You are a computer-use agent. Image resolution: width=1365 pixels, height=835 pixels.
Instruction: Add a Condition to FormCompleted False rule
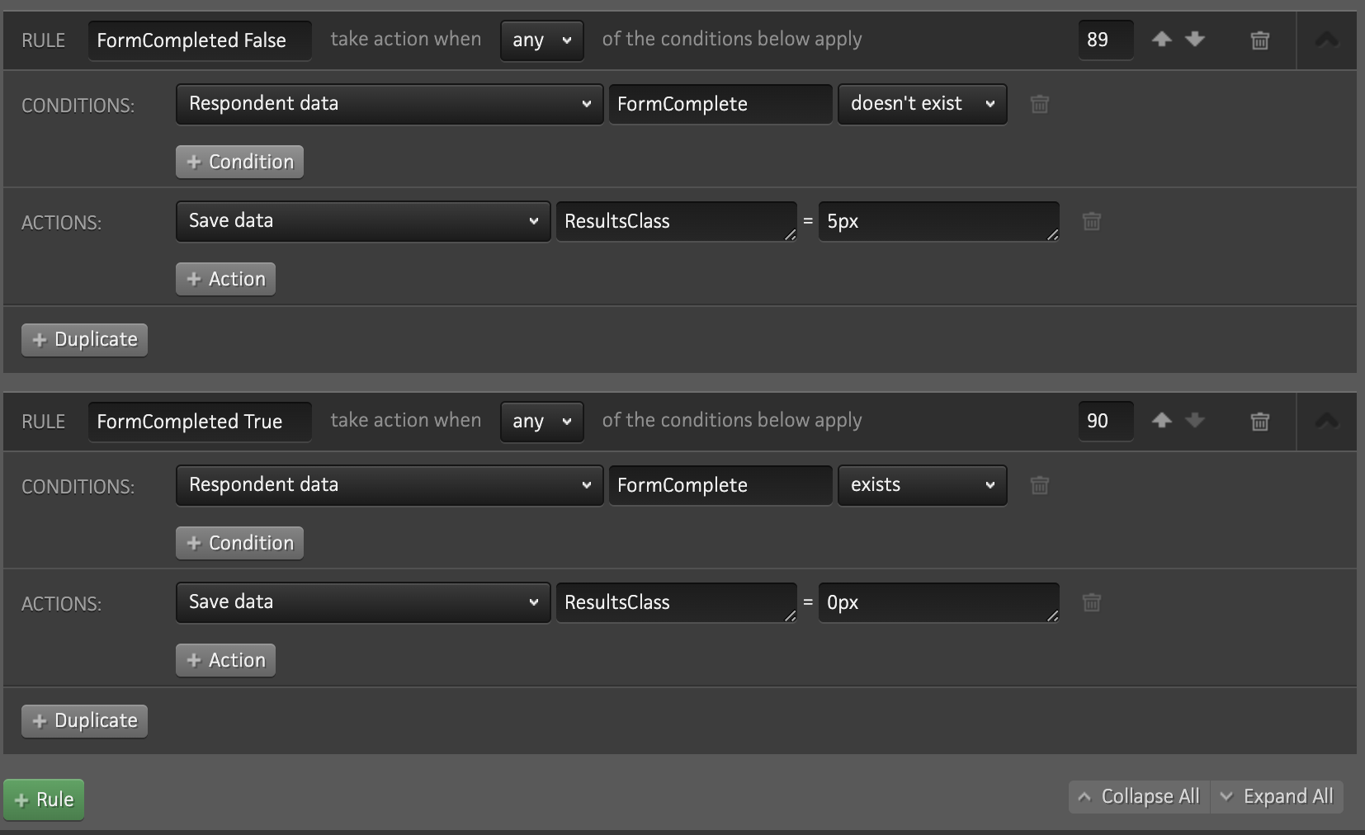point(239,162)
